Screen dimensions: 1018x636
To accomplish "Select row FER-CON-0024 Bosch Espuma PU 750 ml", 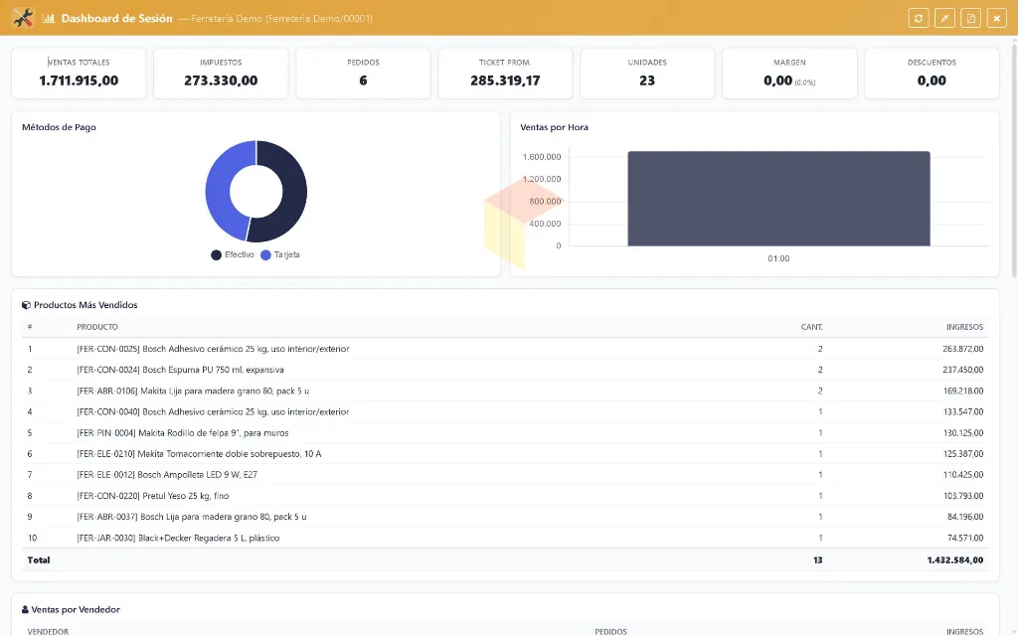I will pyautogui.click(x=505, y=370).
